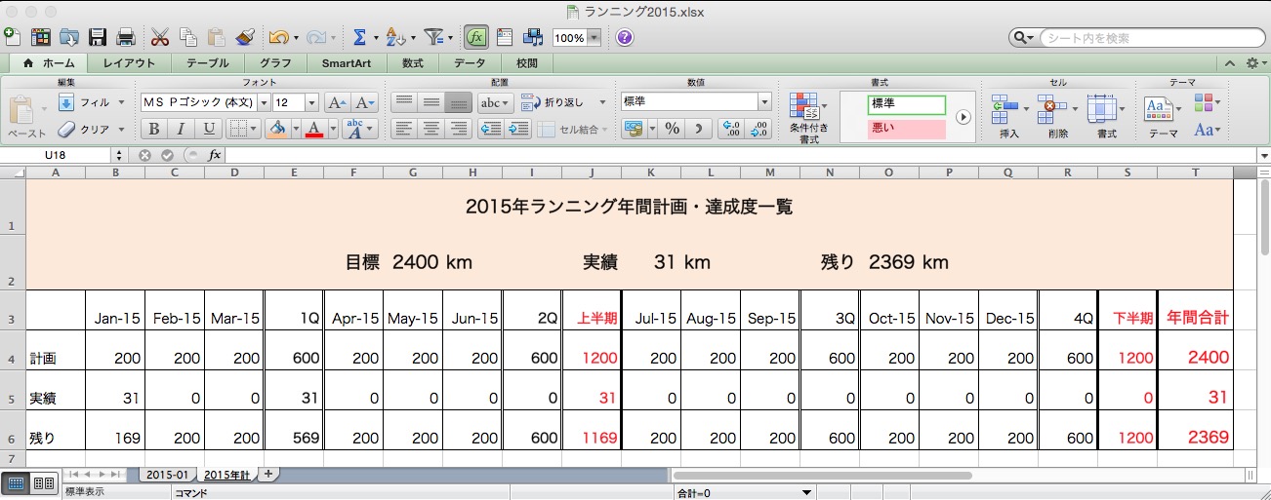Toggle Bold formatting
Screen dimensions: 1271x500
pos(153,129)
